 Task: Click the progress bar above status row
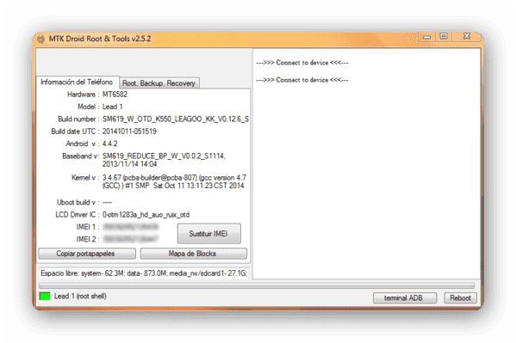point(257,285)
